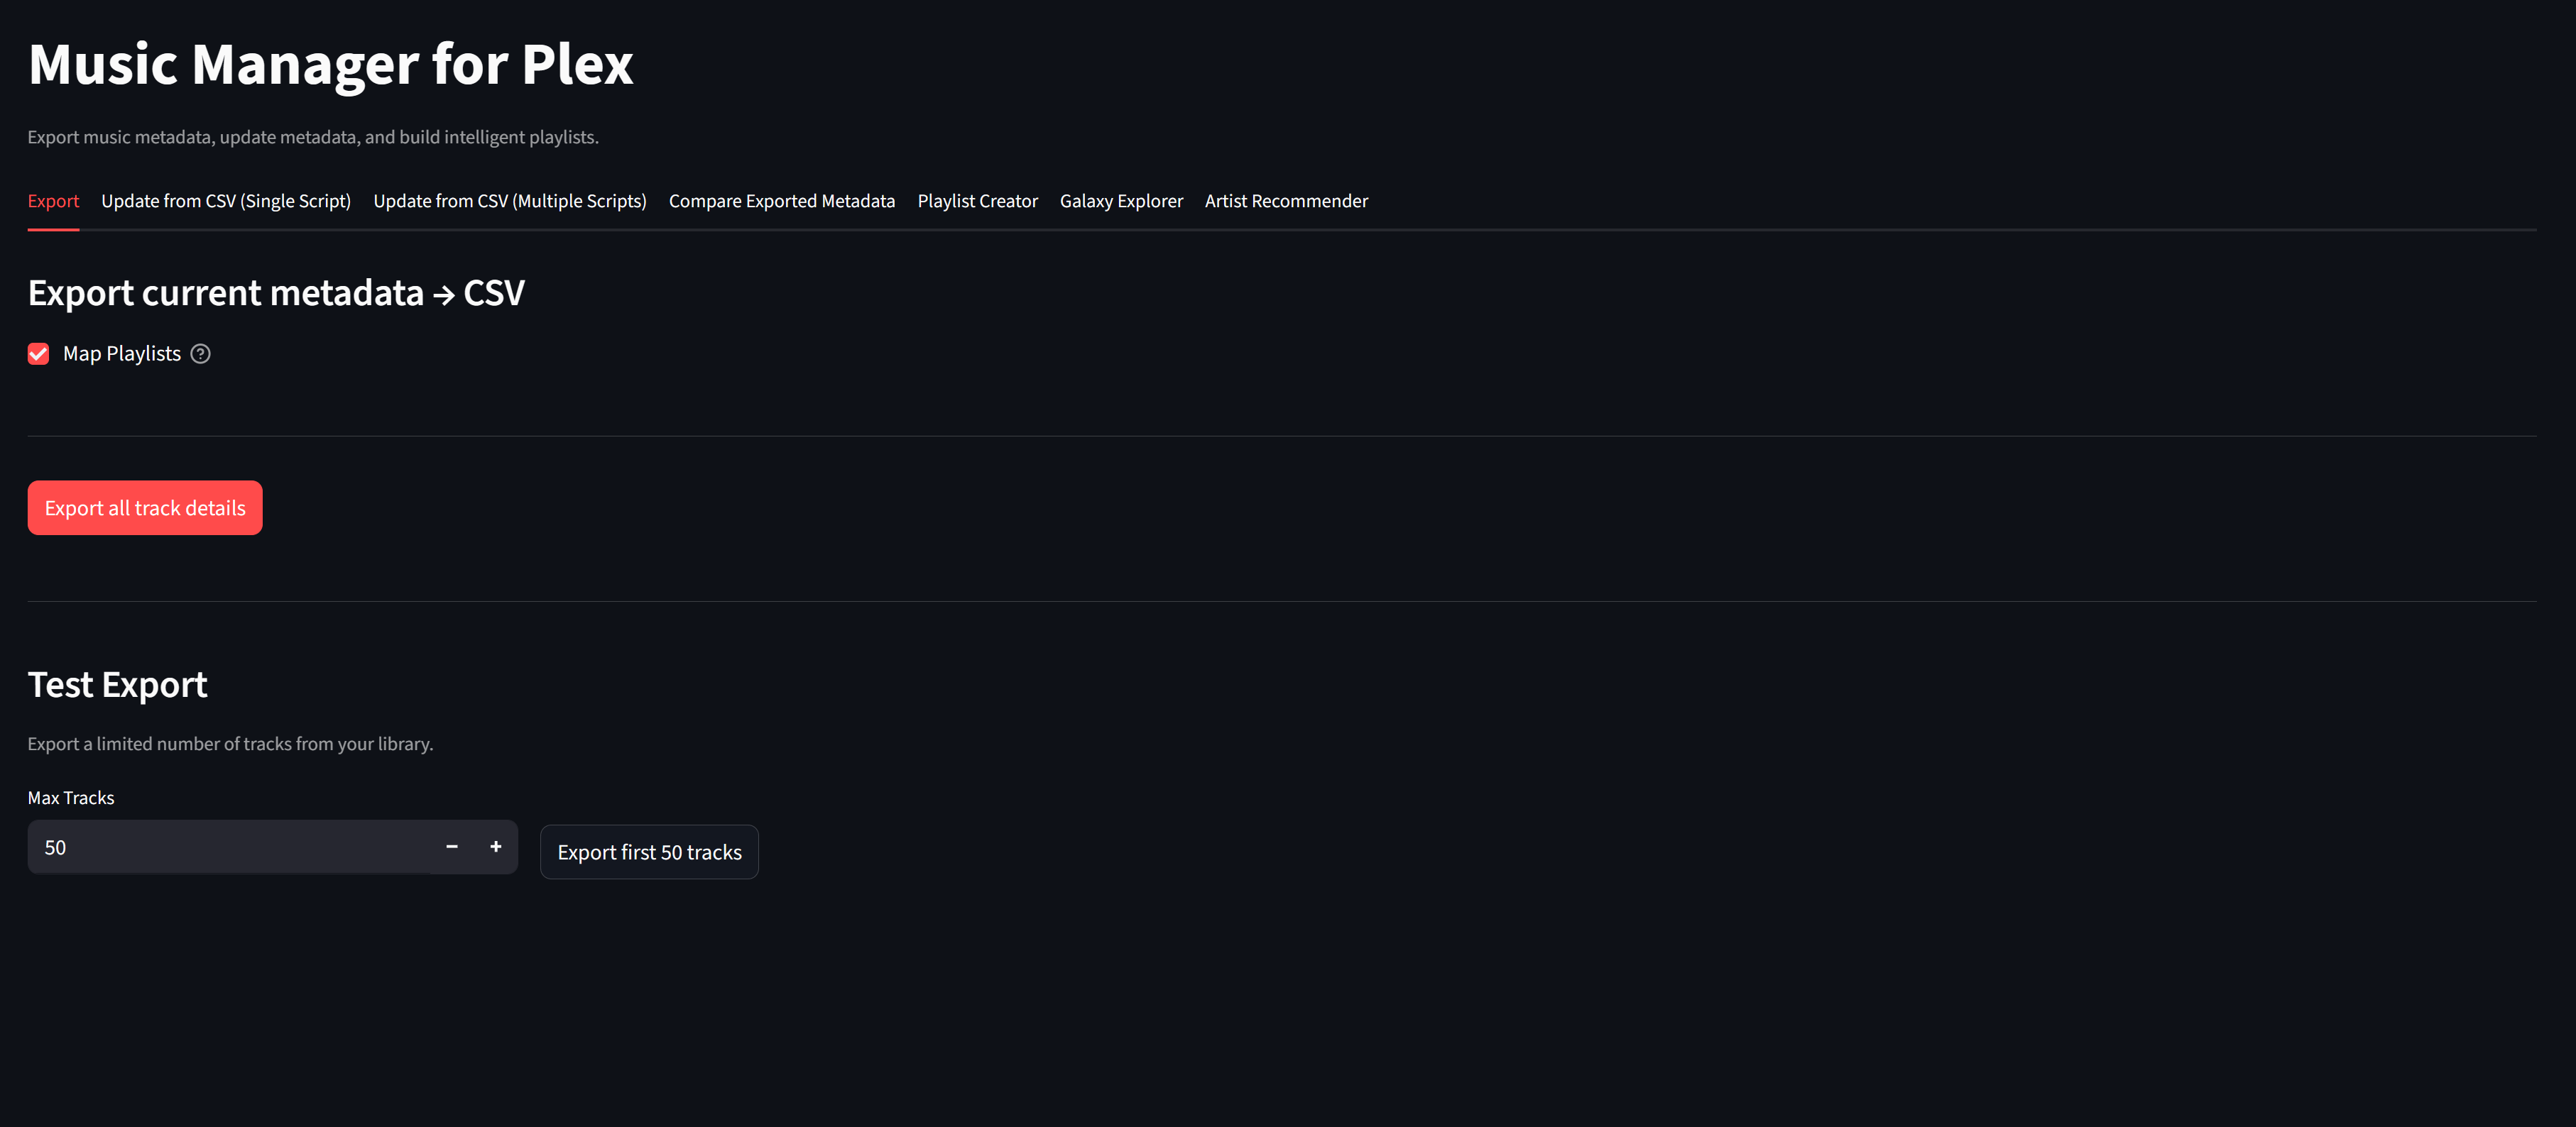Viewport: 2576px width, 1127px height.
Task: Click Export all track details button
Action: (145, 507)
